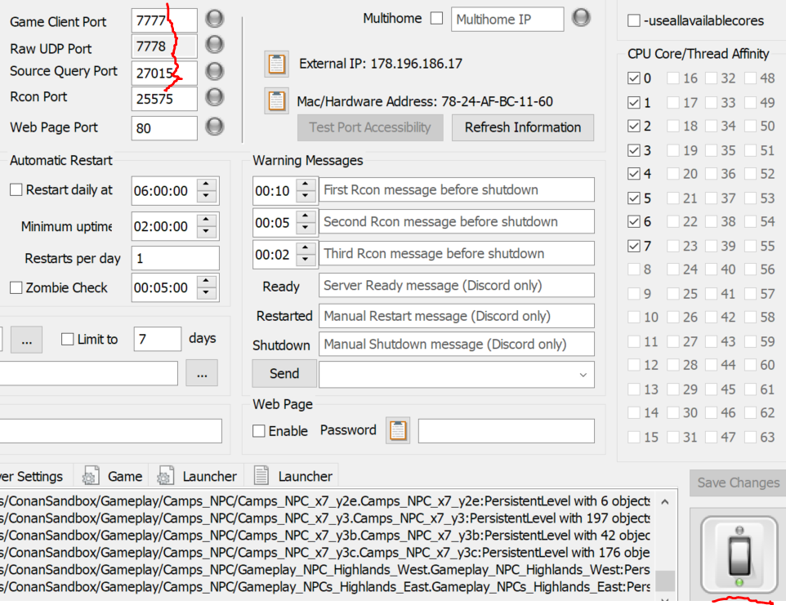Open the Send message dropdown
Screen dimensions: 786x605
coord(583,375)
